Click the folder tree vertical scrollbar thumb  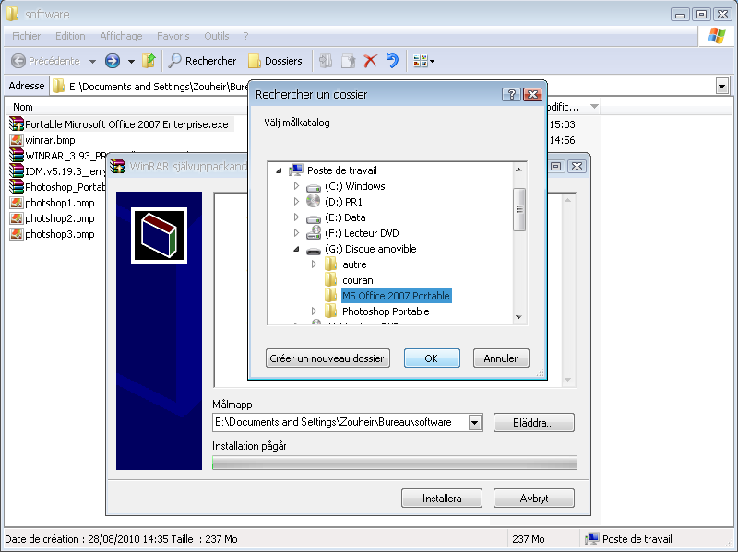(519, 209)
